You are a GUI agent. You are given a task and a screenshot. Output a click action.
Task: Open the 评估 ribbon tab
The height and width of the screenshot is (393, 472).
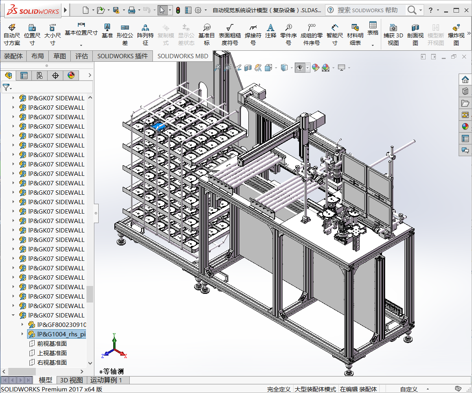81,56
